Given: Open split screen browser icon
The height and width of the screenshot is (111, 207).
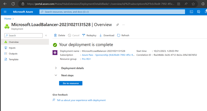Looking at the screenshot, I should click(179, 4).
